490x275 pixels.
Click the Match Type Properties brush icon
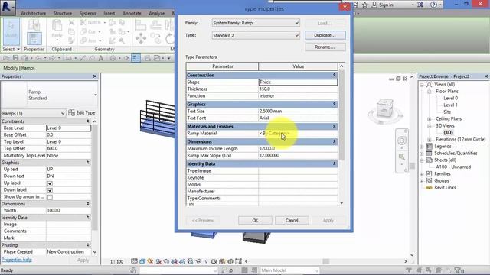[71, 40]
